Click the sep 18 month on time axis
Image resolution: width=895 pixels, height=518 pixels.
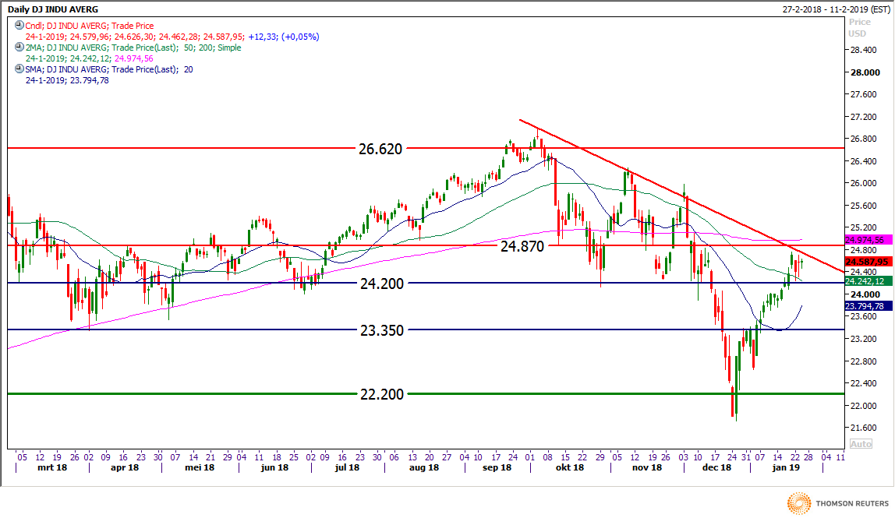[x=497, y=467]
